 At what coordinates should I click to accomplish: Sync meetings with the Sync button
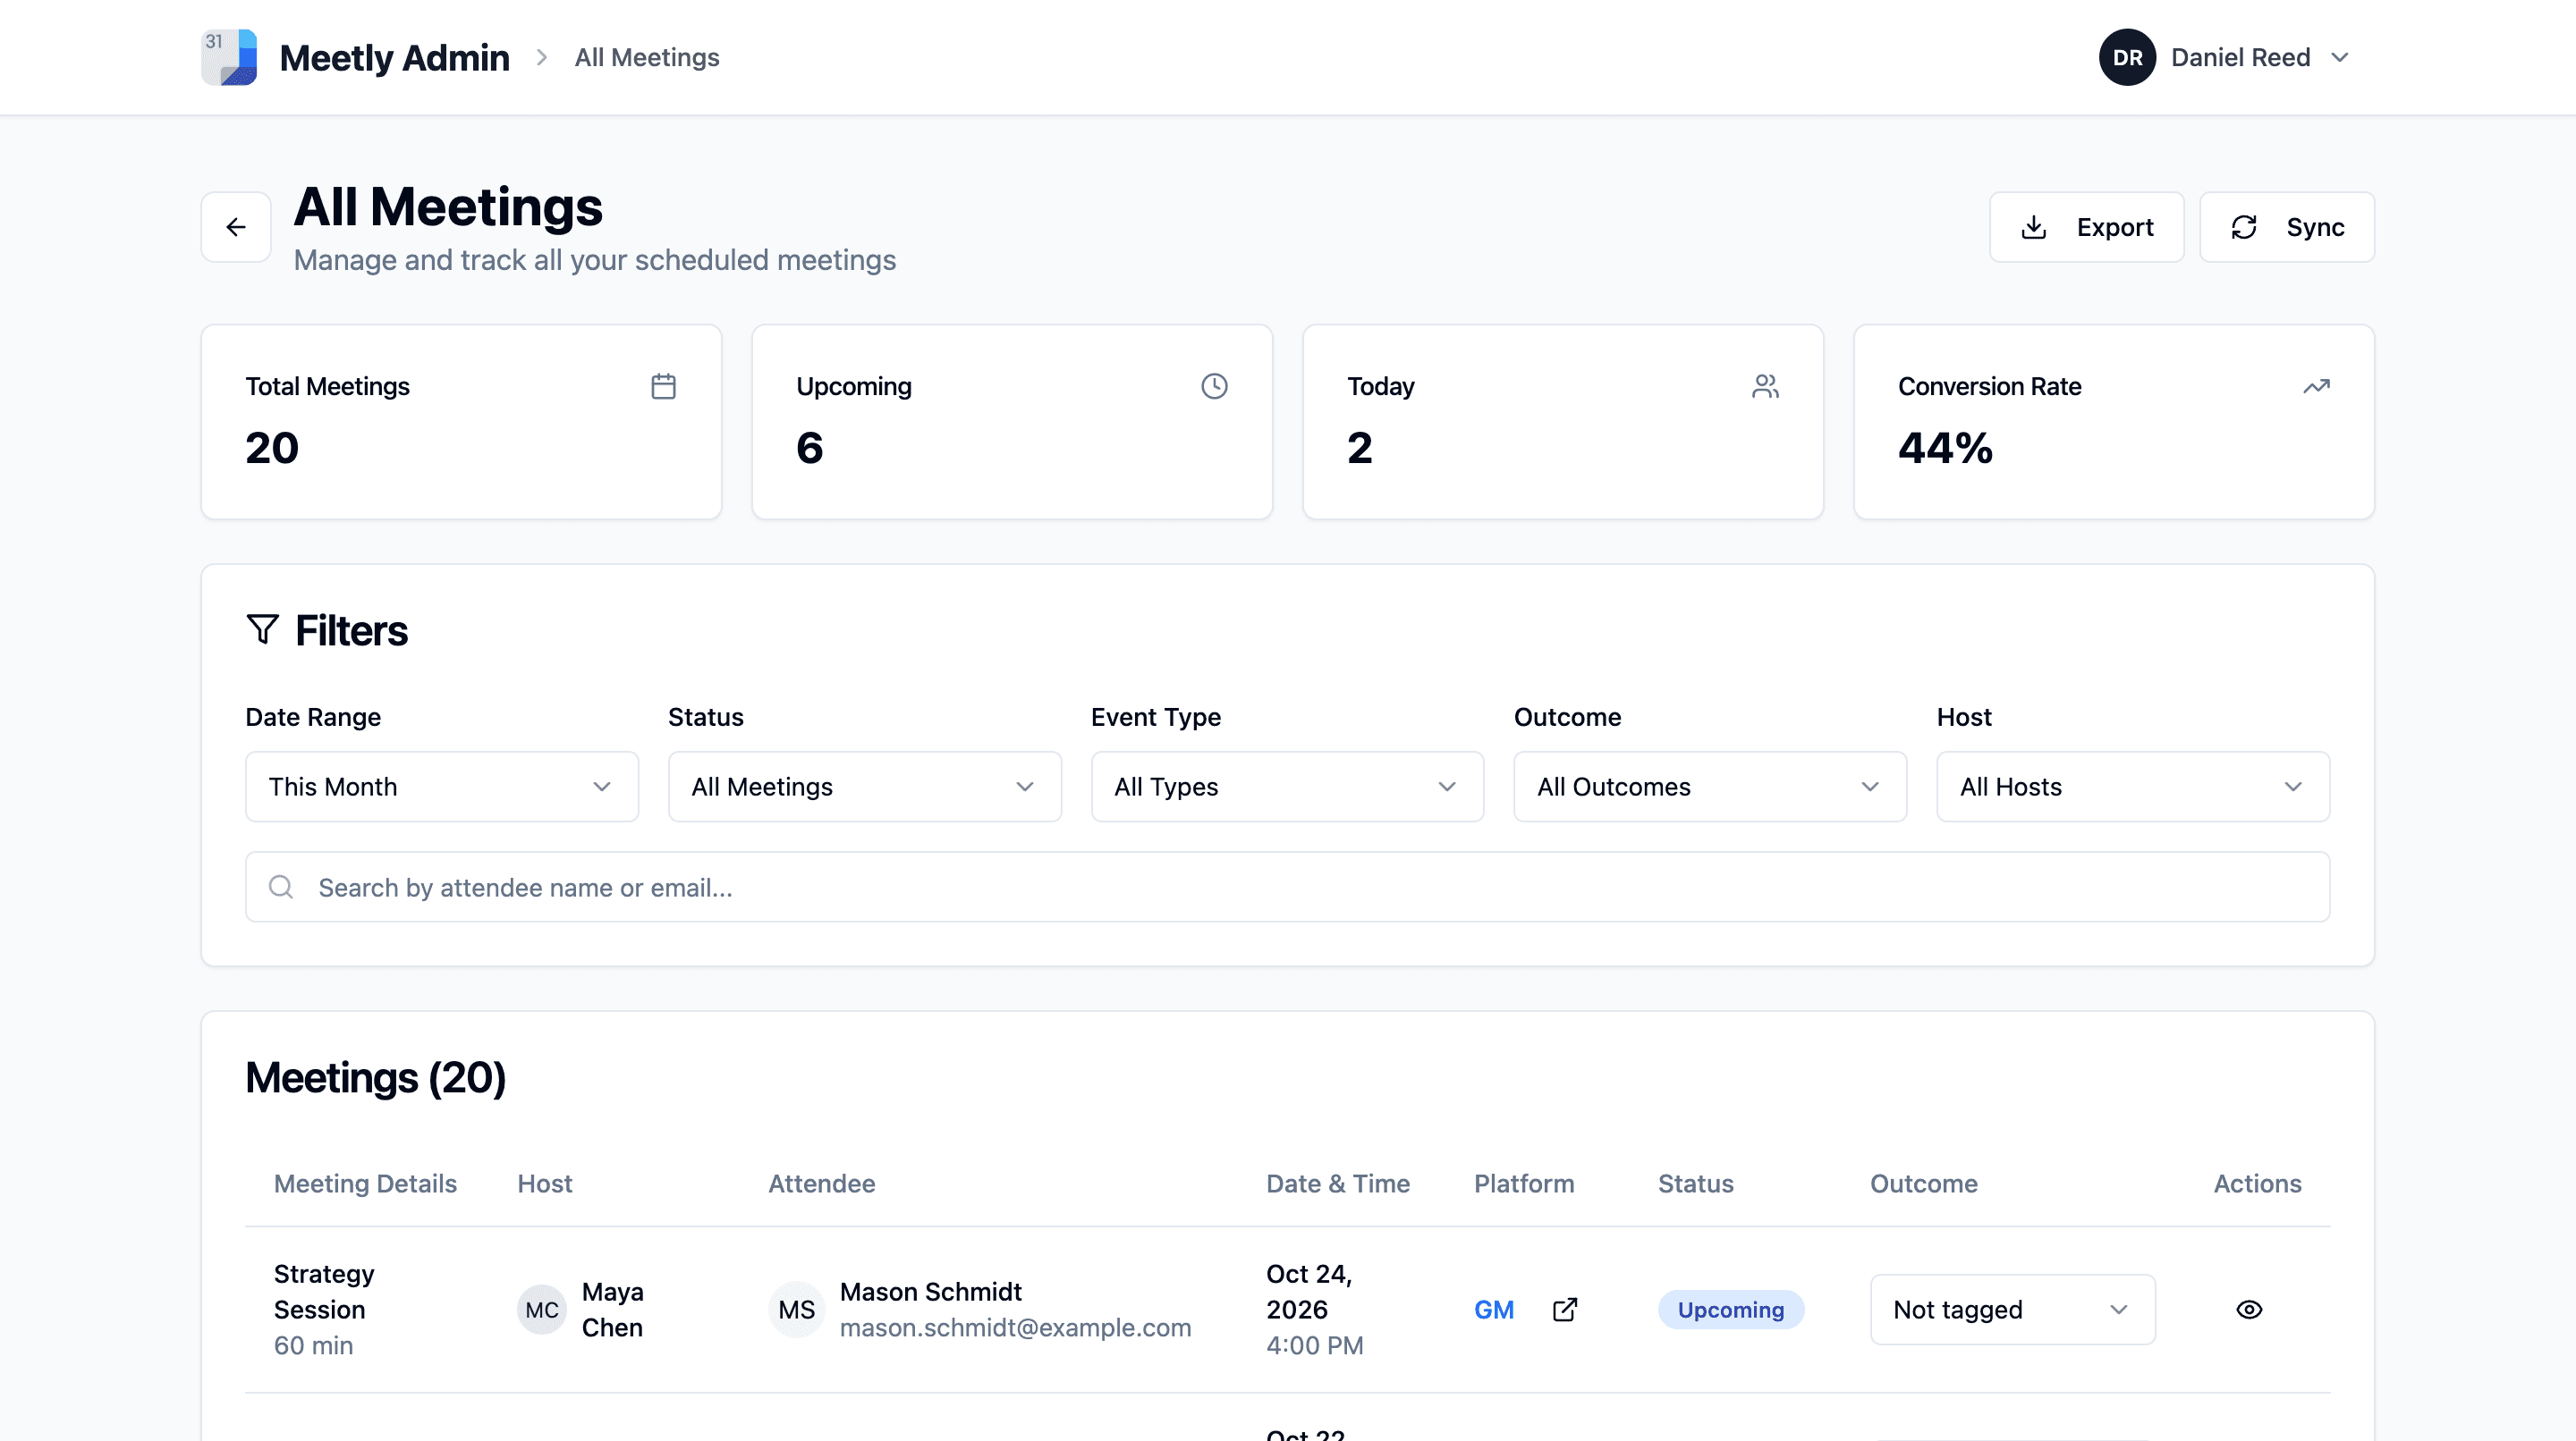(2286, 227)
